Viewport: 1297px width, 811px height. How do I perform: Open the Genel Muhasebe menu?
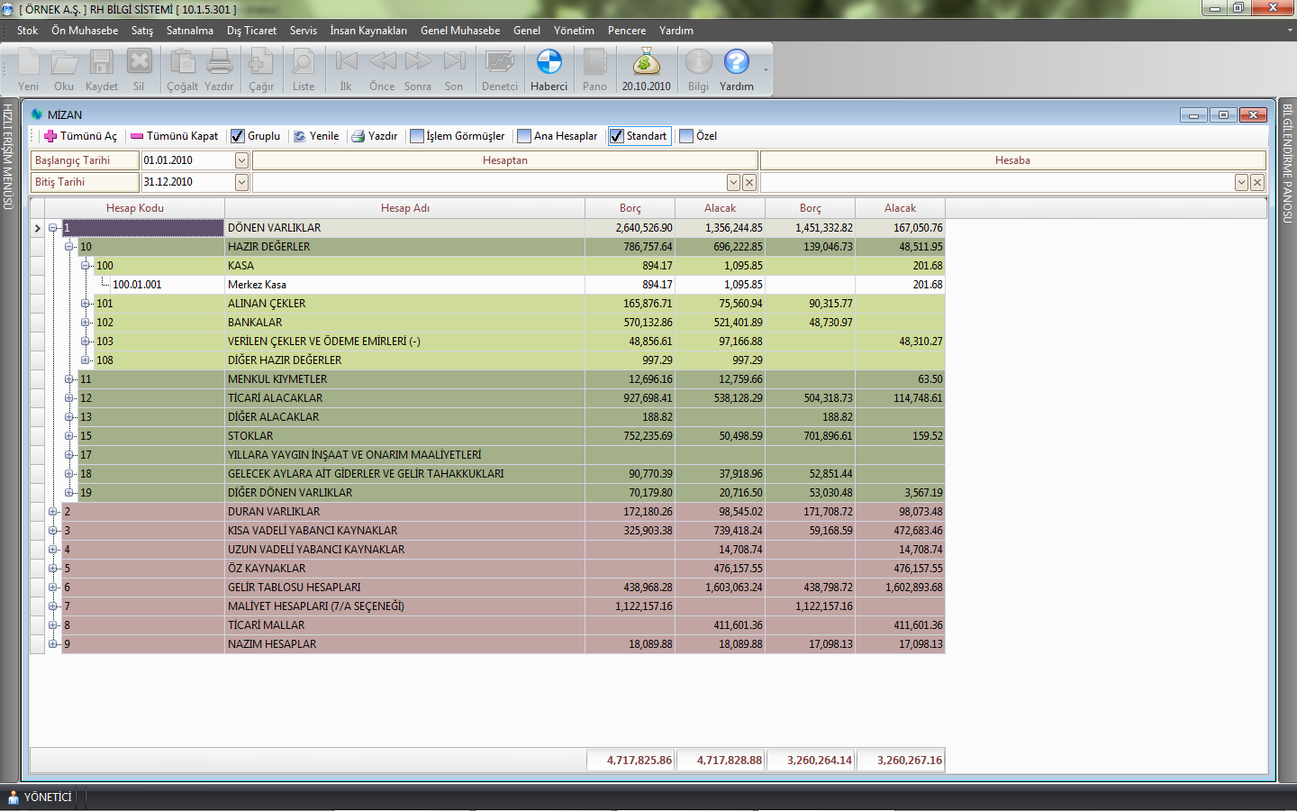(459, 31)
